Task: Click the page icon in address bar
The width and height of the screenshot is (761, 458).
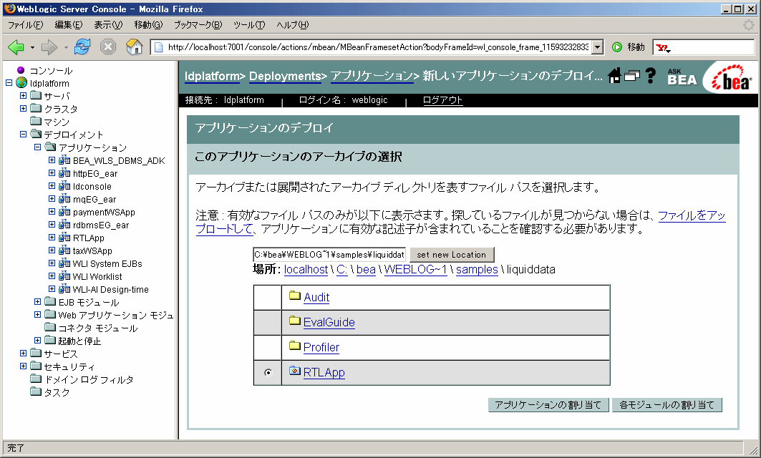Action: click(x=158, y=47)
